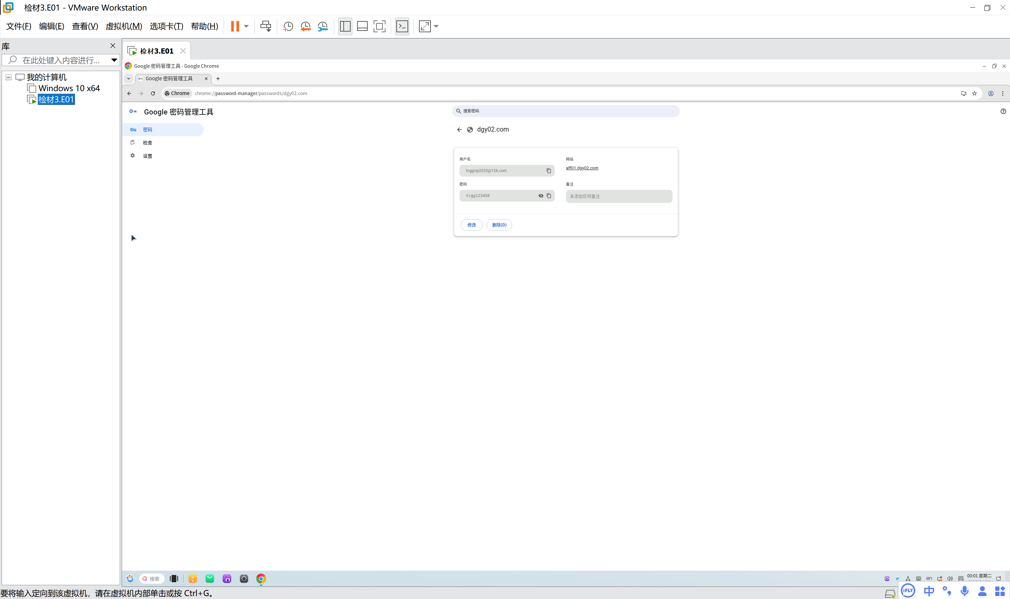Open the power options dropdown next to pause

246,26
